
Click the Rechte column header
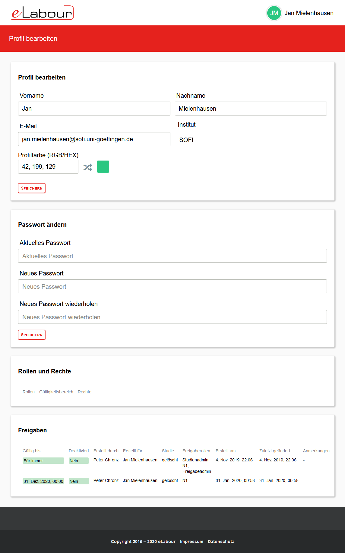click(84, 392)
